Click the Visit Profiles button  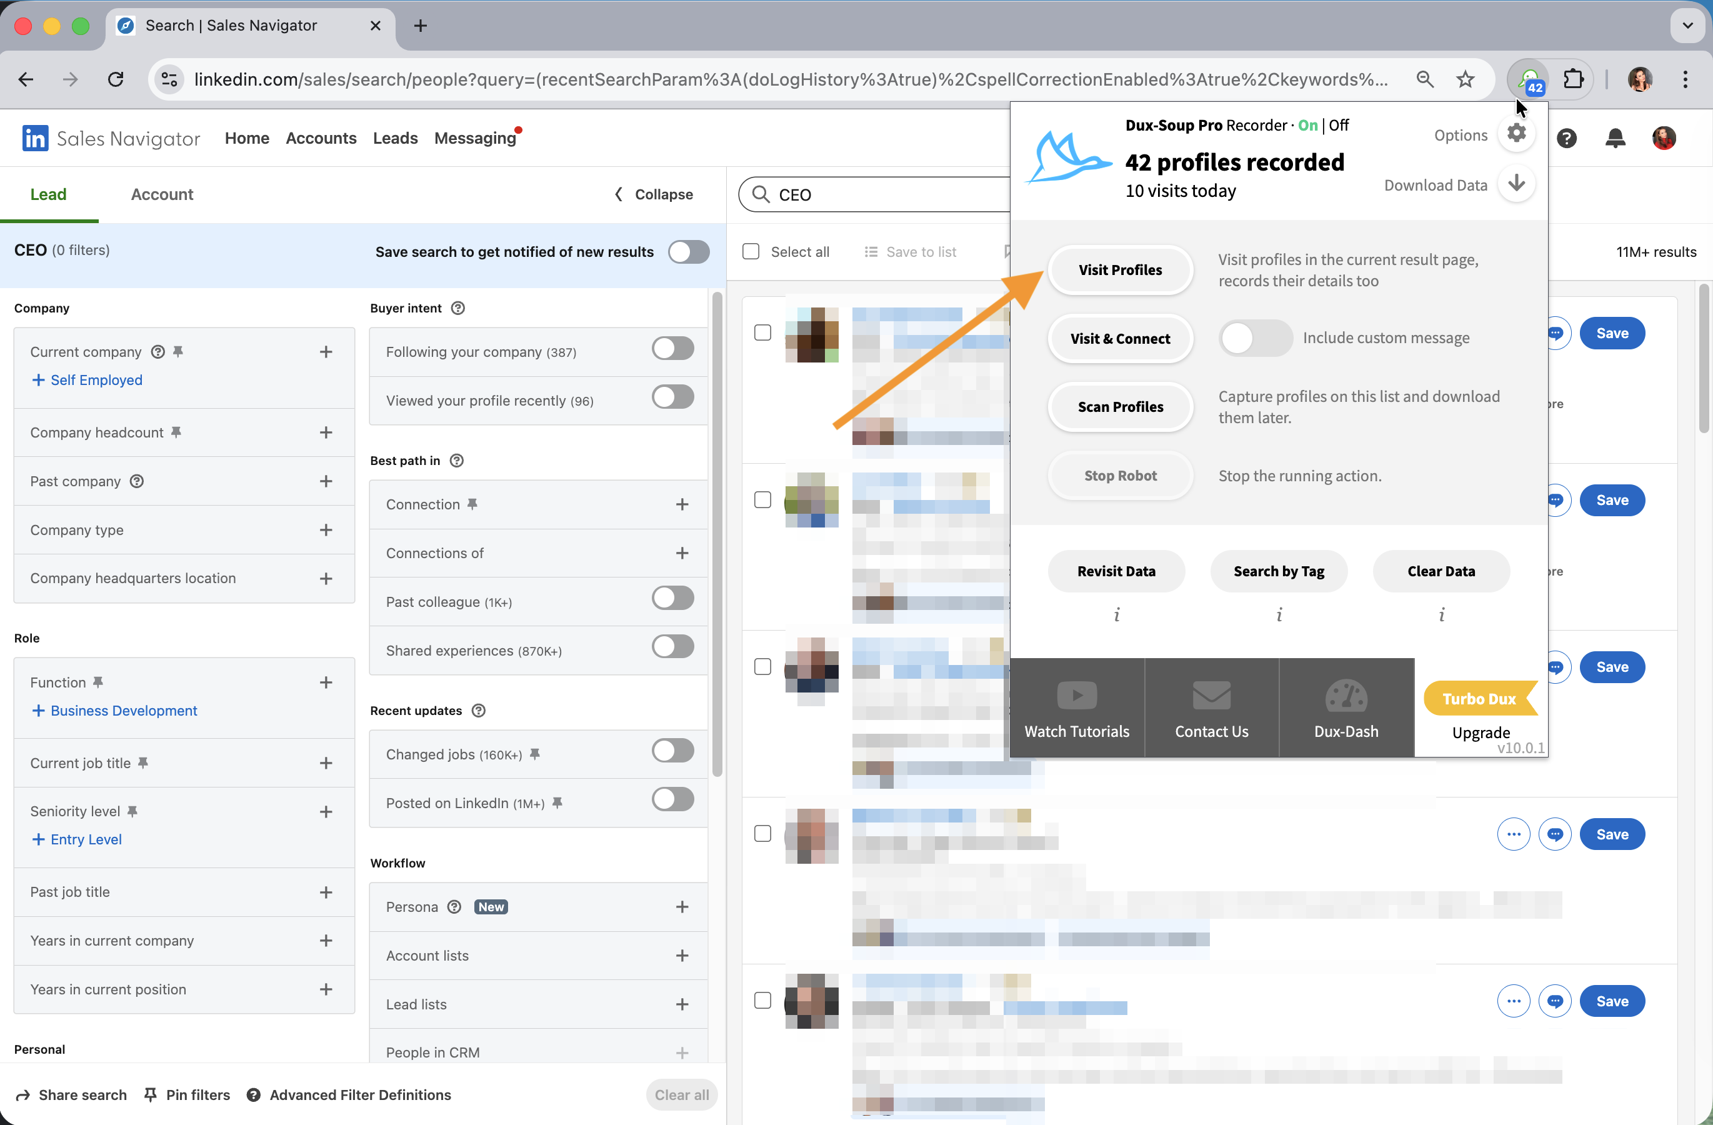pyautogui.click(x=1119, y=270)
